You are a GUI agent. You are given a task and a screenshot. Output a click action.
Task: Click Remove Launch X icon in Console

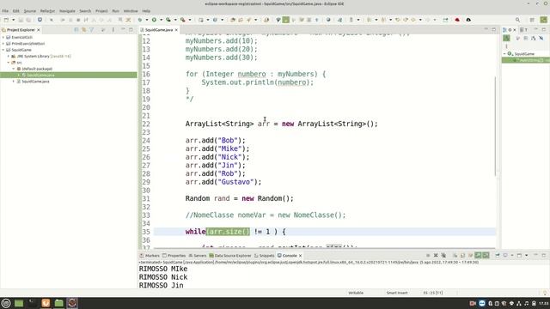click(x=436, y=256)
